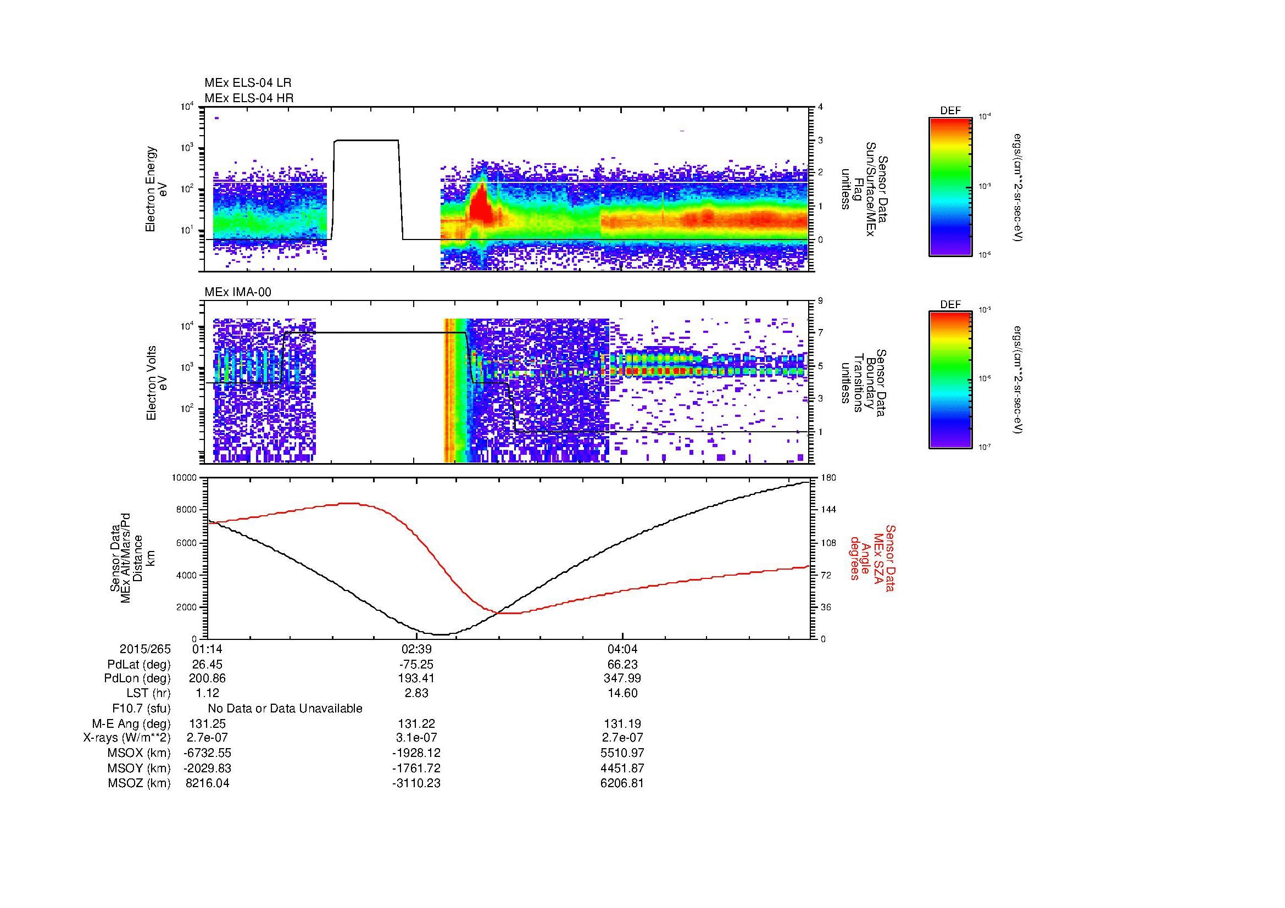Click the PdLon value '347.99'
1285x908 pixels.
pos(622,678)
